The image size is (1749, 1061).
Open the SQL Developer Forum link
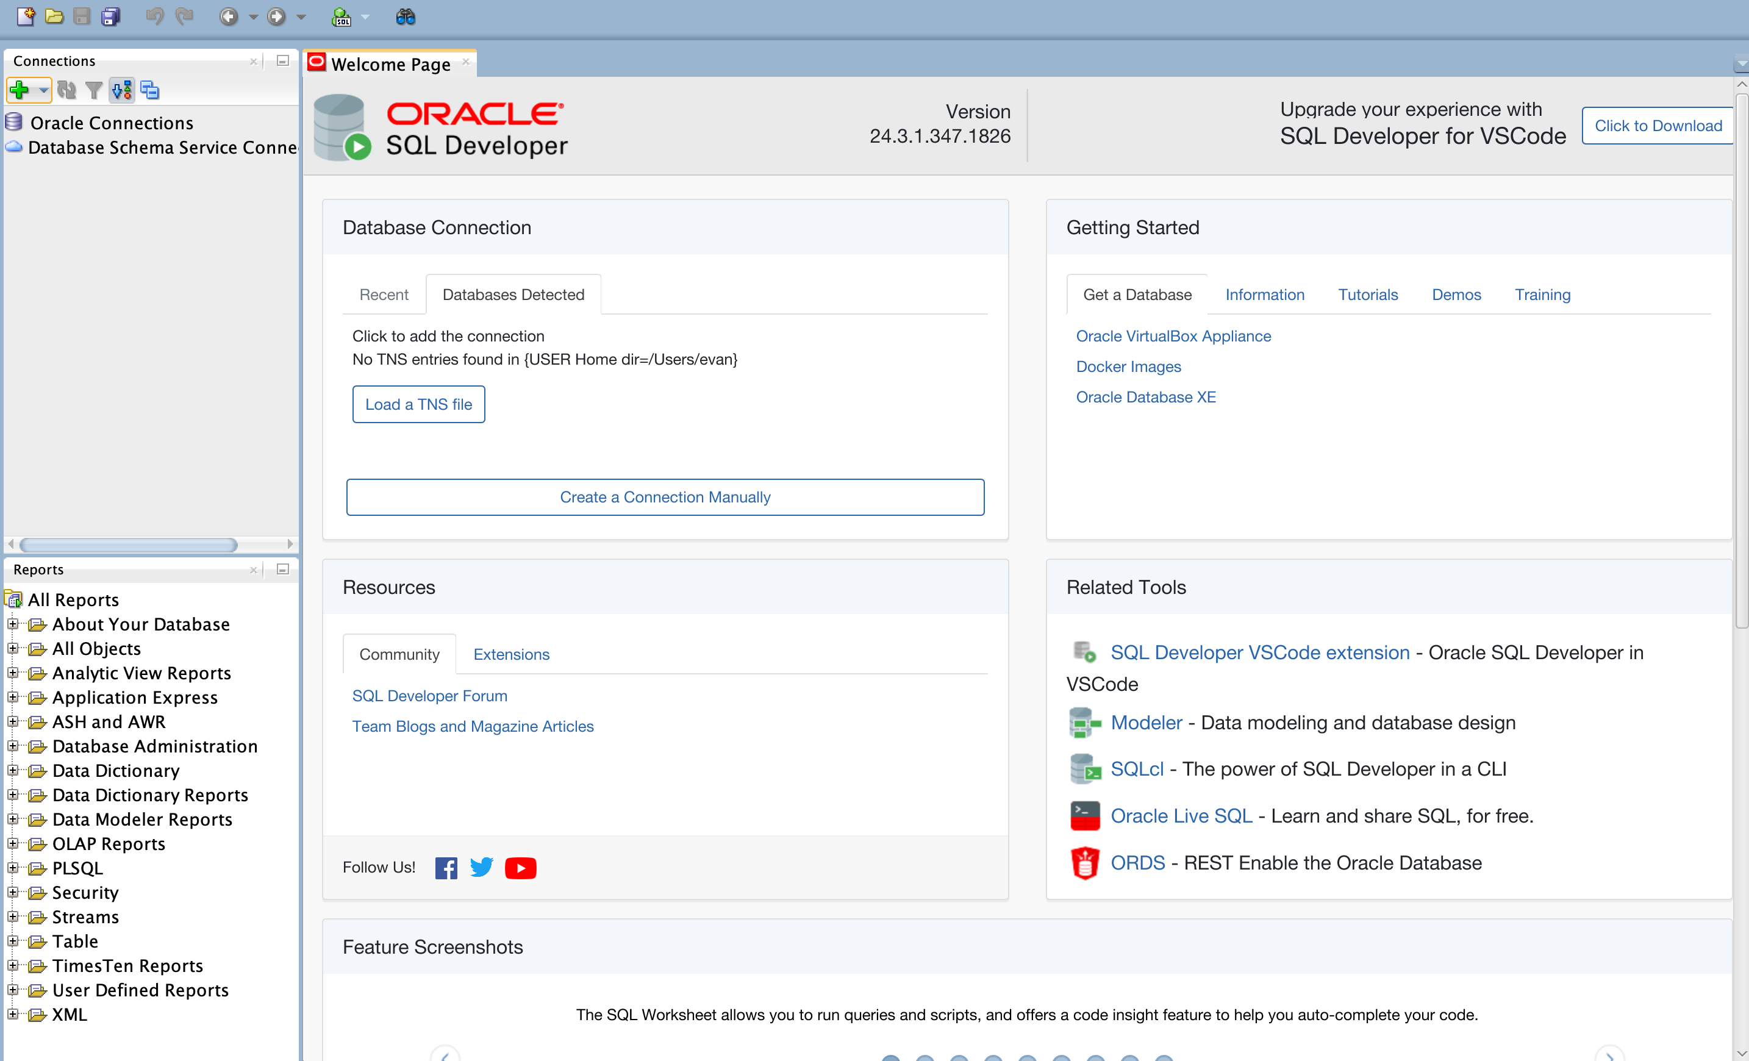pyautogui.click(x=429, y=696)
